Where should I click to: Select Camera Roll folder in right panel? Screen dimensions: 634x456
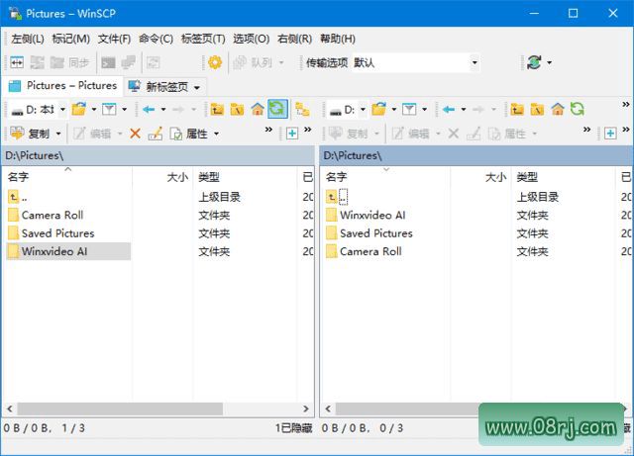(370, 251)
